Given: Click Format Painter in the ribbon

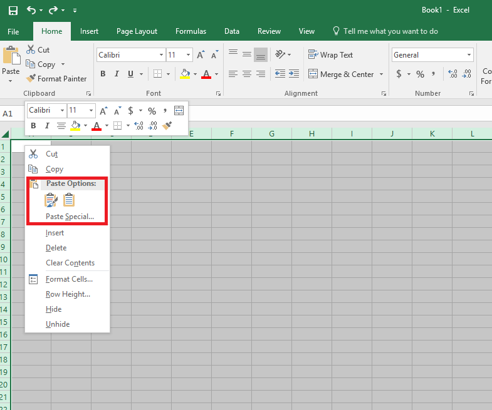Looking at the screenshot, I should pyautogui.click(x=56, y=79).
